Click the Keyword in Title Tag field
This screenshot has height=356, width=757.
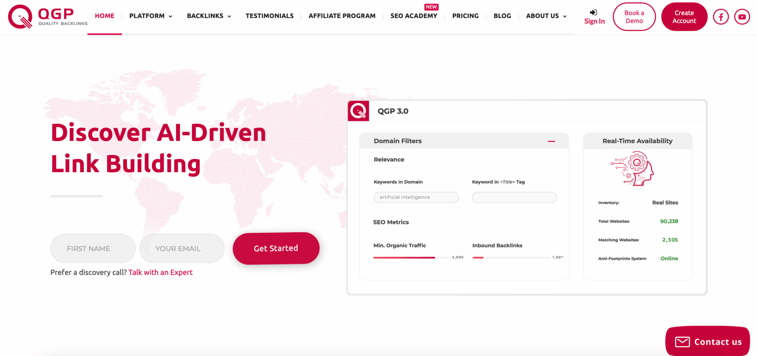[x=514, y=197]
